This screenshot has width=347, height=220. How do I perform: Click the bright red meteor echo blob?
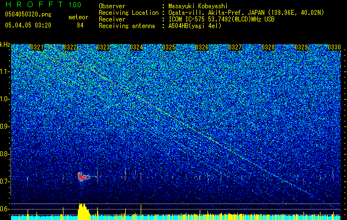(x=83, y=177)
